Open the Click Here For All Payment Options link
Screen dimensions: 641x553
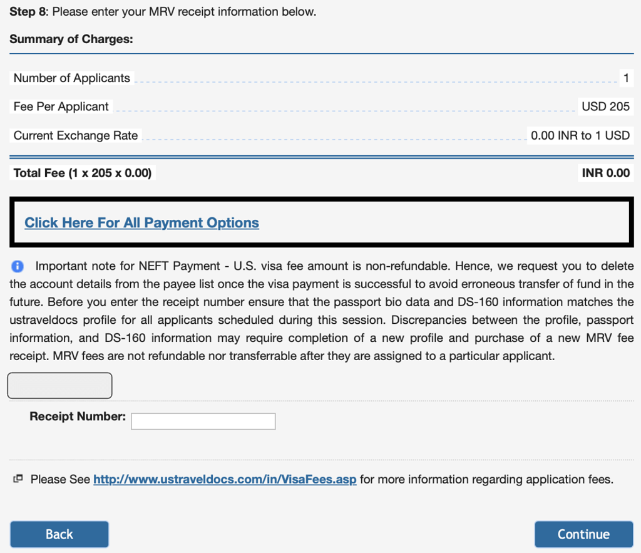click(x=141, y=222)
